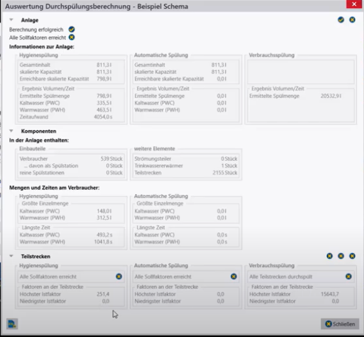The height and width of the screenshot is (337, 364).
Task: Click the first cross icon in Teilstrecken header
Action: click(x=329, y=256)
